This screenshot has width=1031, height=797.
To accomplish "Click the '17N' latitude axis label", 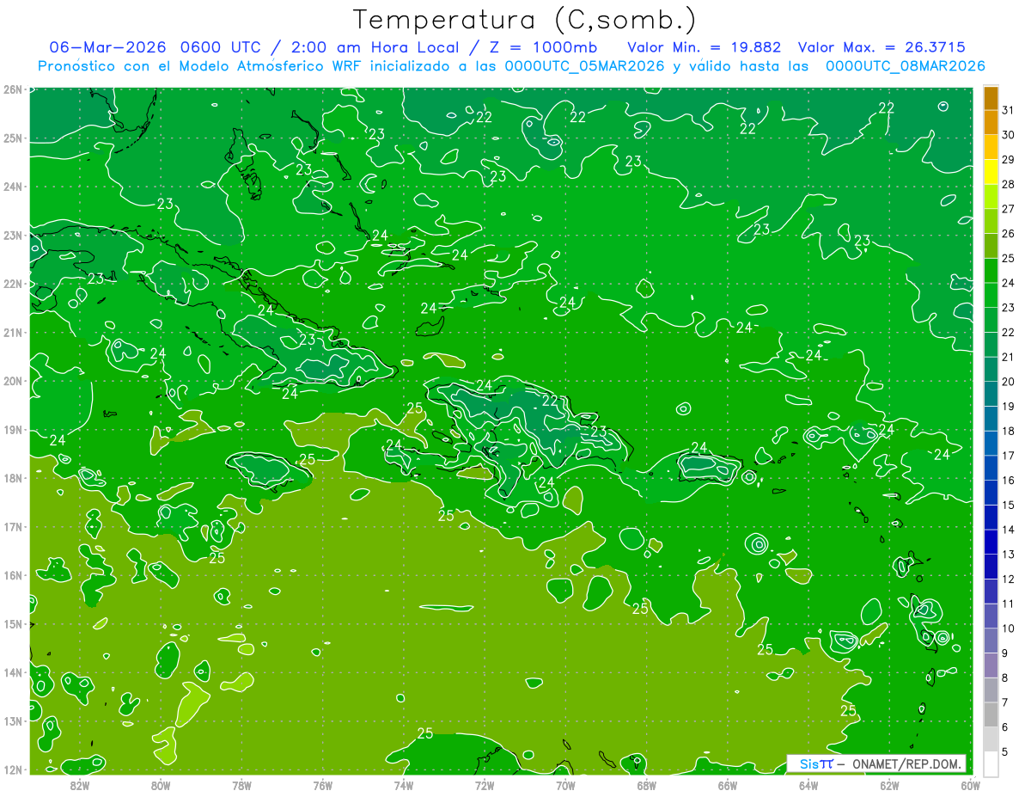I will [x=12, y=526].
